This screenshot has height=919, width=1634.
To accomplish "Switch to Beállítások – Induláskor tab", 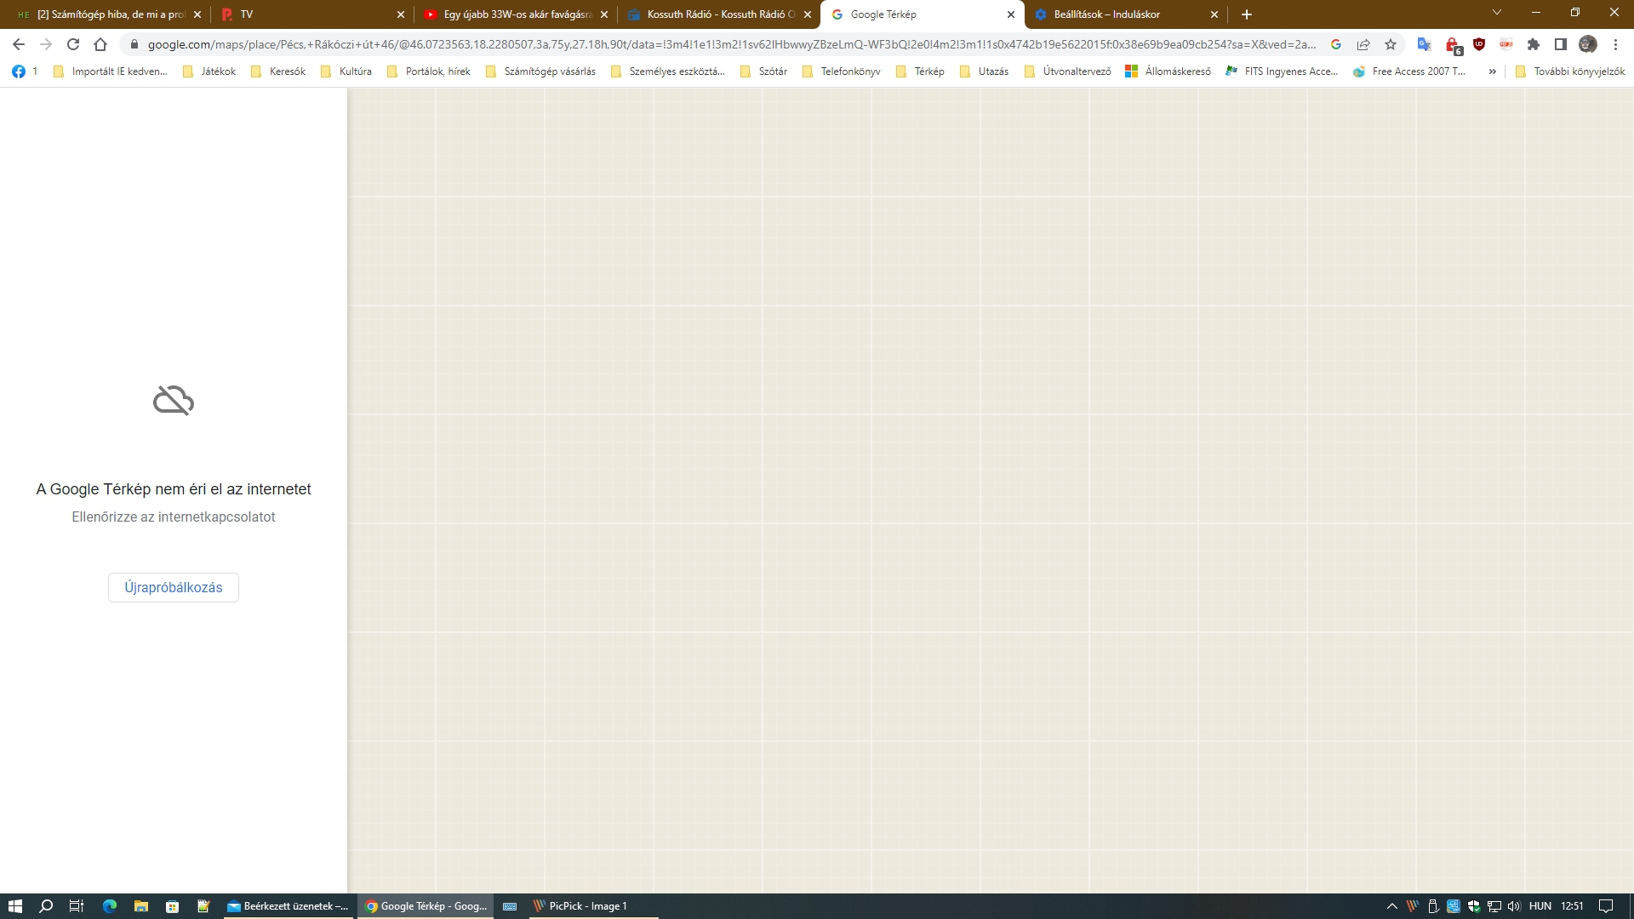I will coord(1106,14).
